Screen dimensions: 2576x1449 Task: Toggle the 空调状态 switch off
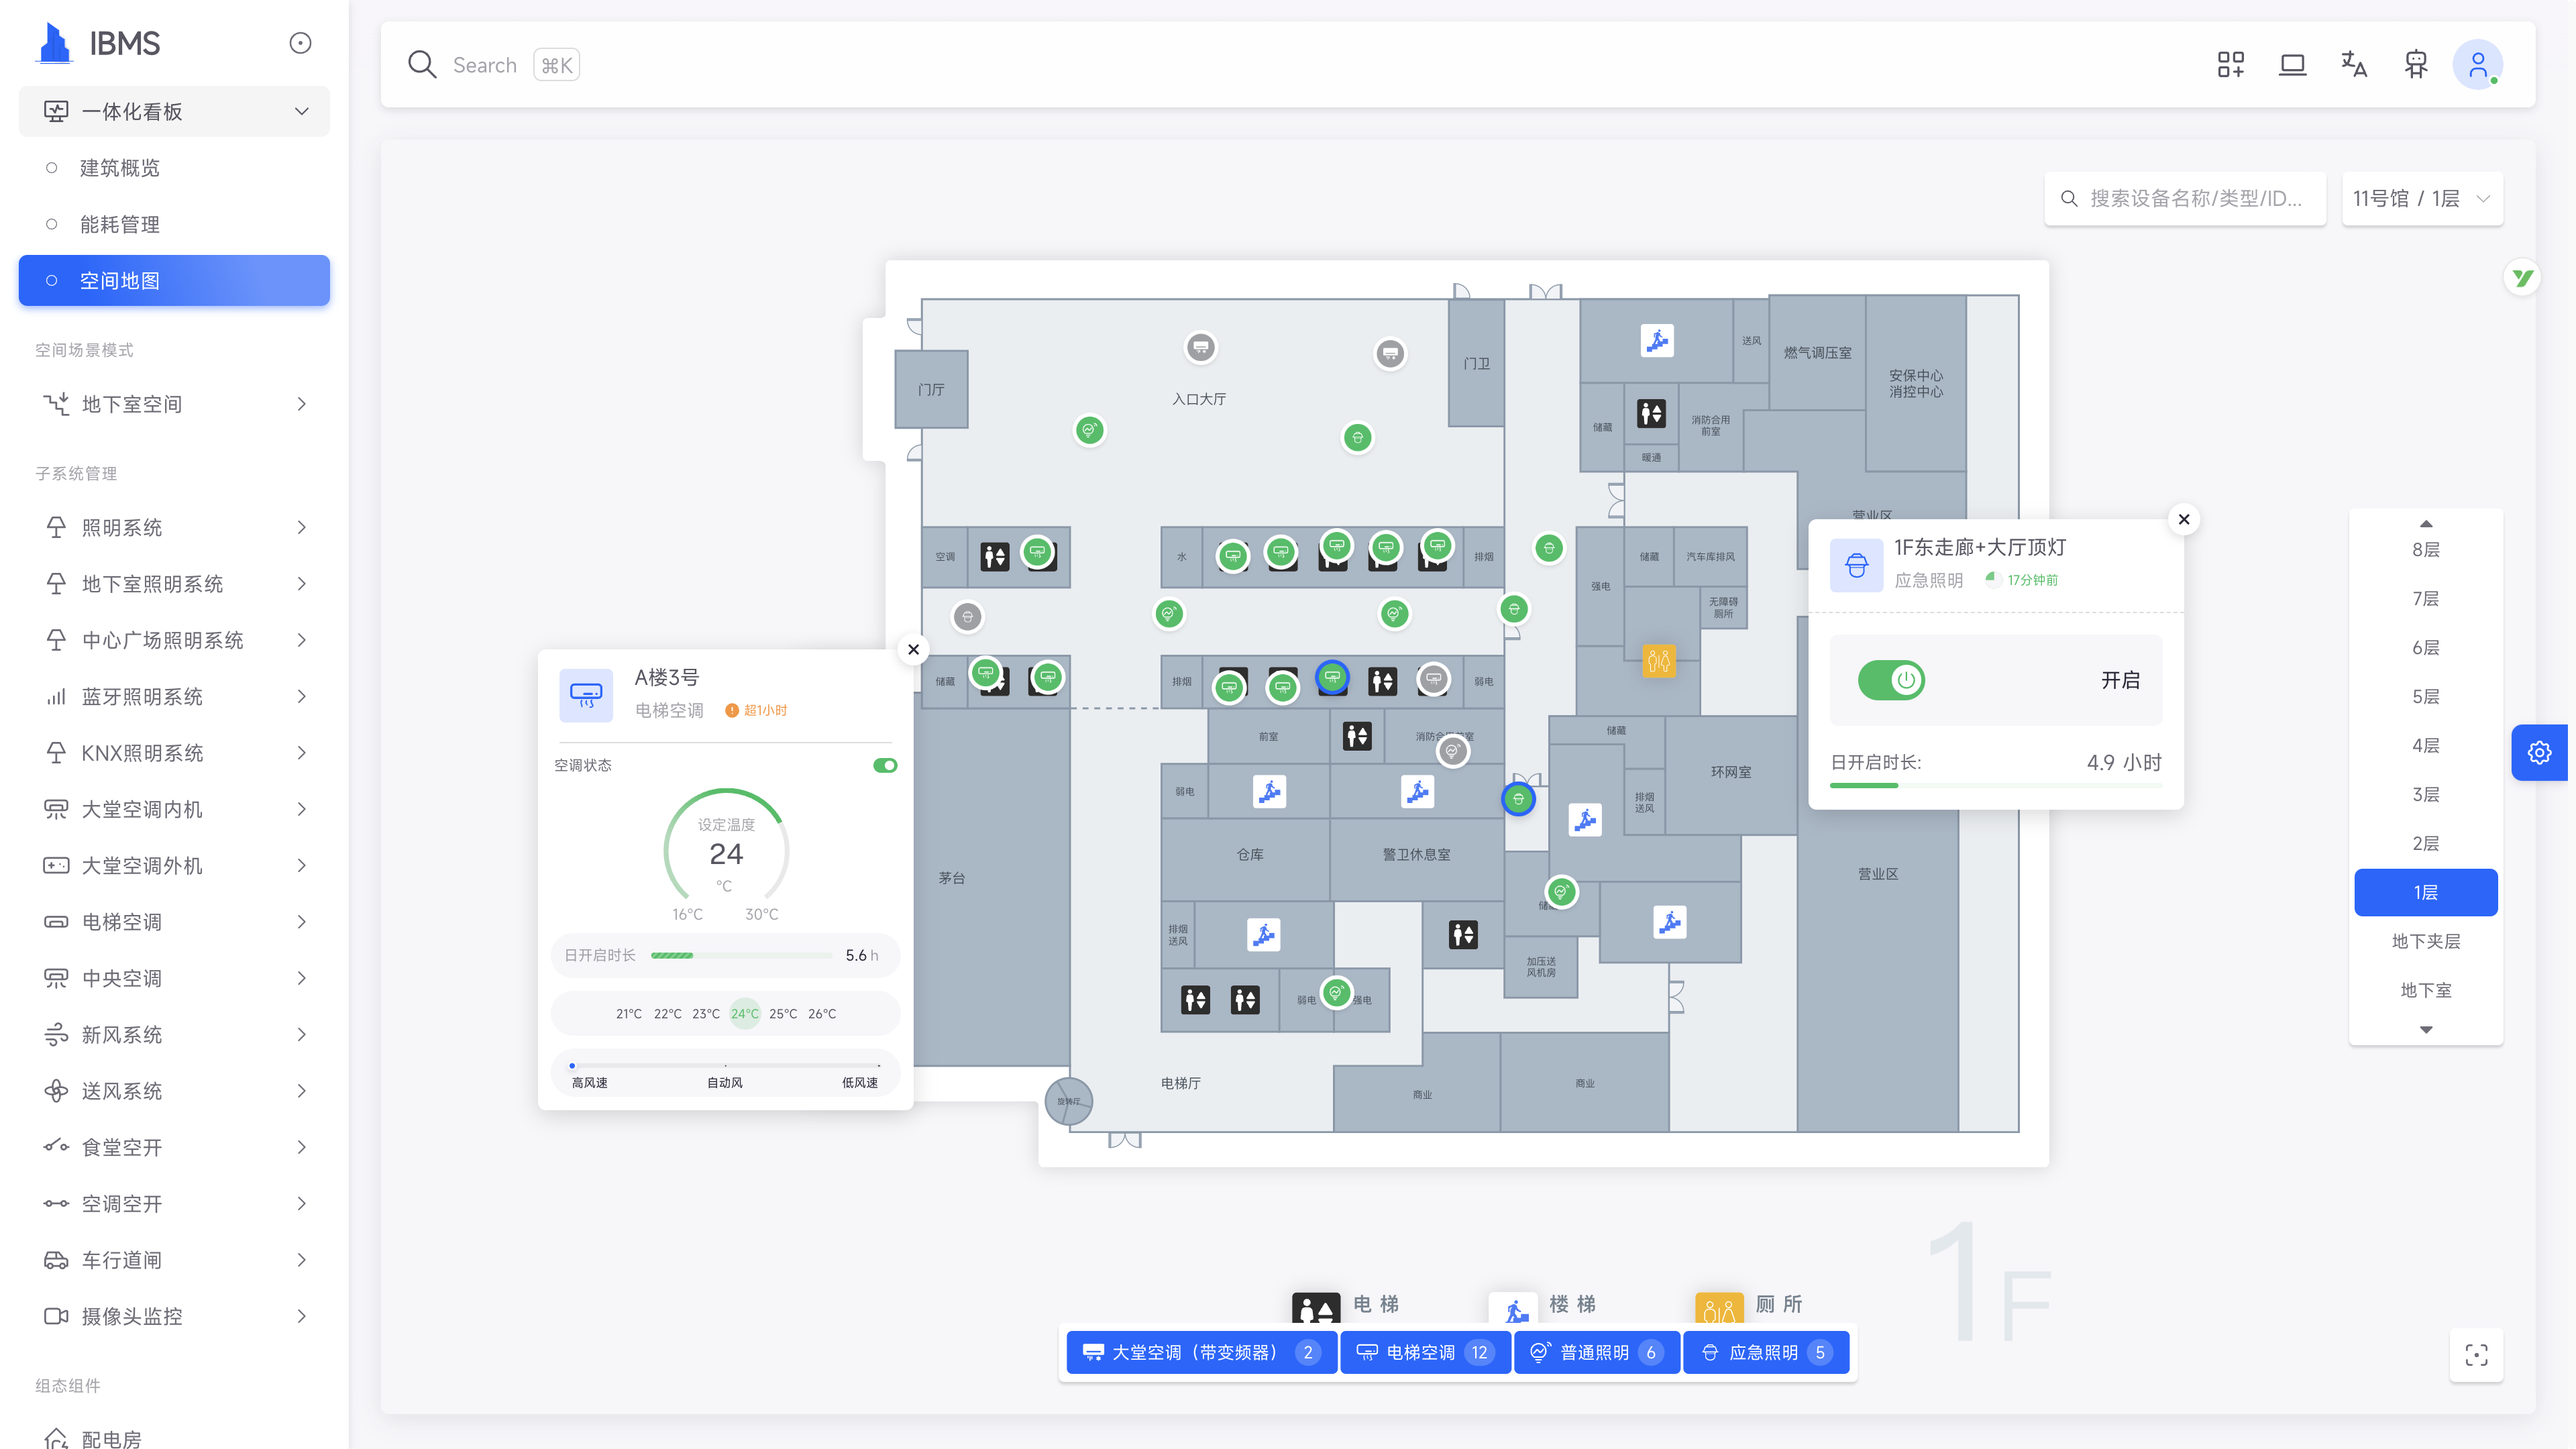pyautogui.click(x=884, y=765)
